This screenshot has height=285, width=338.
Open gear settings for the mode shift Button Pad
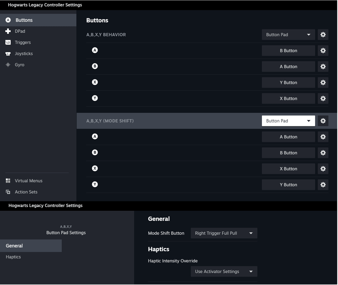323,121
